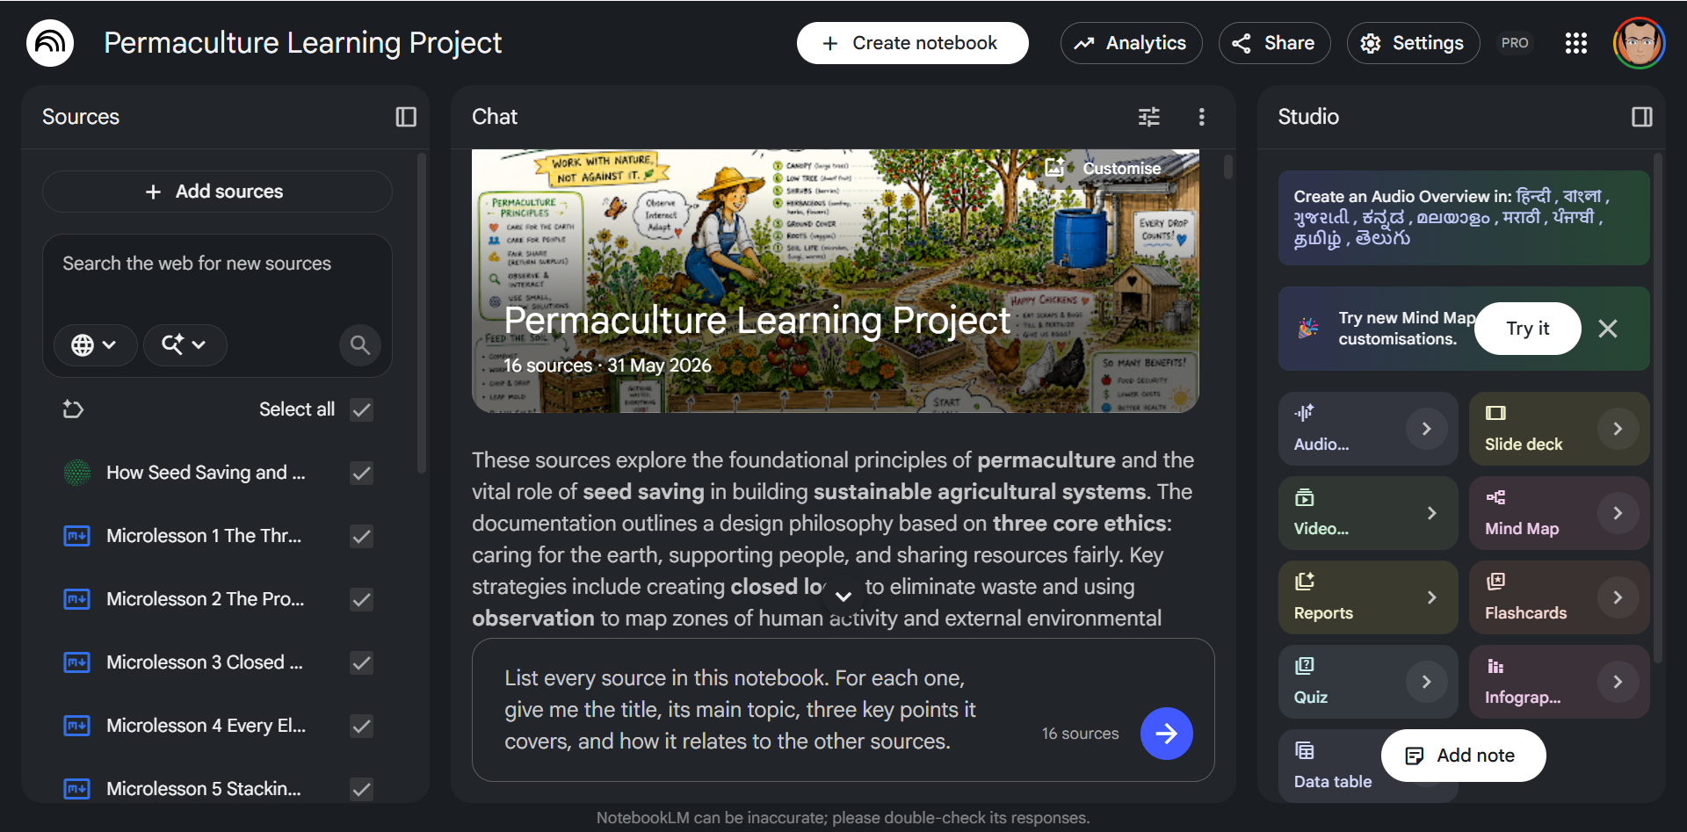Open Video overview tile

(1368, 513)
